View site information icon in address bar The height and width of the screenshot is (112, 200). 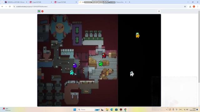tap(14, 7)
